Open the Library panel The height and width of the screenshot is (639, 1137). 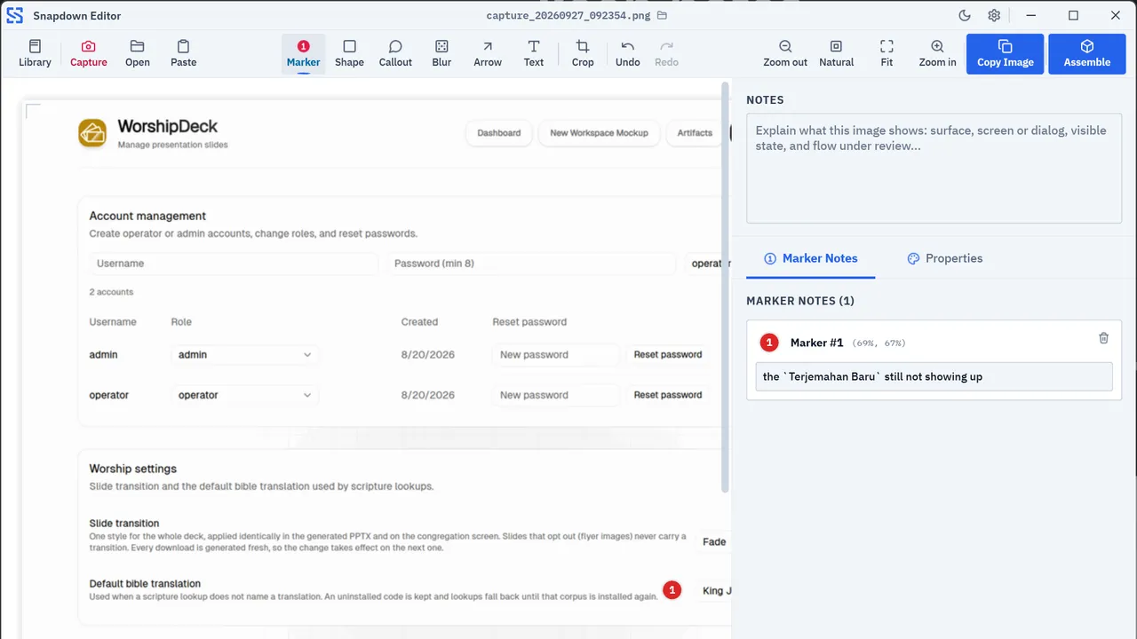[35, 53]
